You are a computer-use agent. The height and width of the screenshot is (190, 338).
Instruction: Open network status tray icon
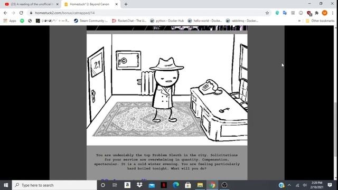pos(297,185)
